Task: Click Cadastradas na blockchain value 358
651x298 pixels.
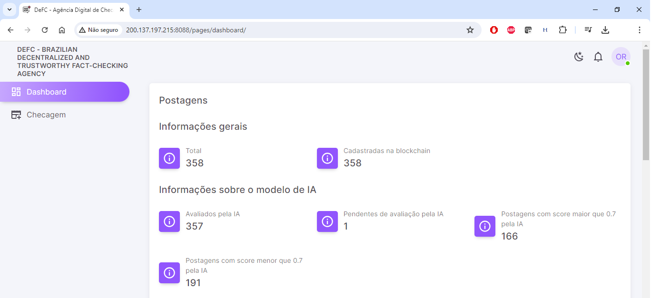Action: 353,163
